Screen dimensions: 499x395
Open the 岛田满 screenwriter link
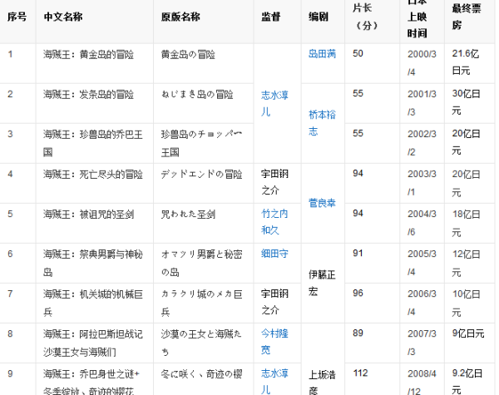coord(322,54)
